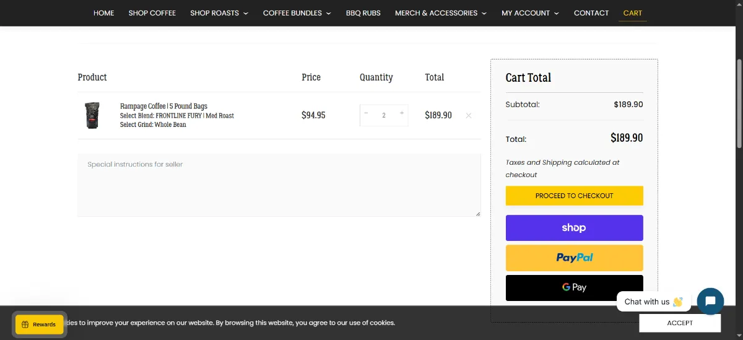Remove Rampage Coffee item from cart
Image resolution: width=743 pixels, height=340 pixels.
point(469,115)
